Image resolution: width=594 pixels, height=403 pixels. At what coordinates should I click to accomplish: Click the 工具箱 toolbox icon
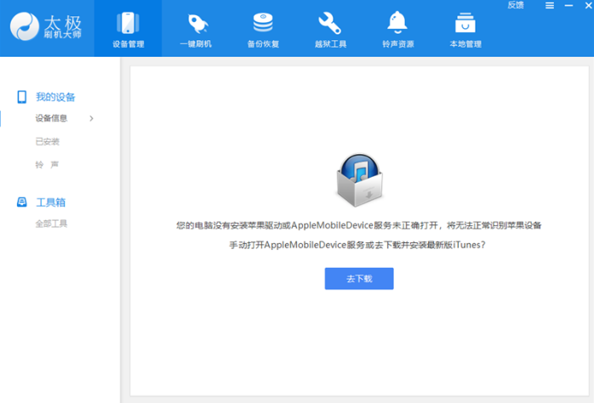coord(22,202)
